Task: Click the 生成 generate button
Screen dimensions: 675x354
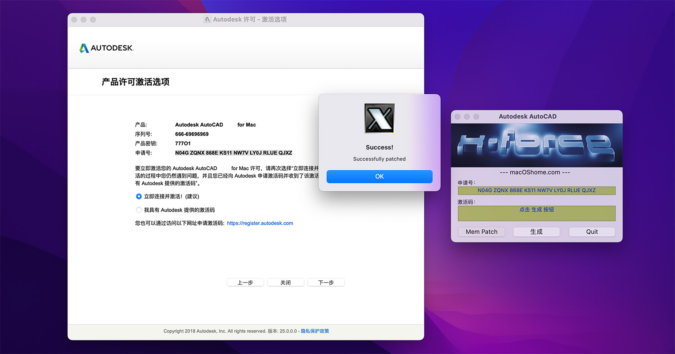Action: click(x=536, y=232)
